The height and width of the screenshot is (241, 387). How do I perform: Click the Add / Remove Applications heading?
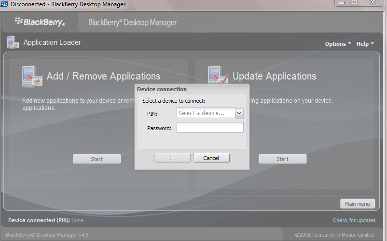pyautogui.click(x=104, y=76)
